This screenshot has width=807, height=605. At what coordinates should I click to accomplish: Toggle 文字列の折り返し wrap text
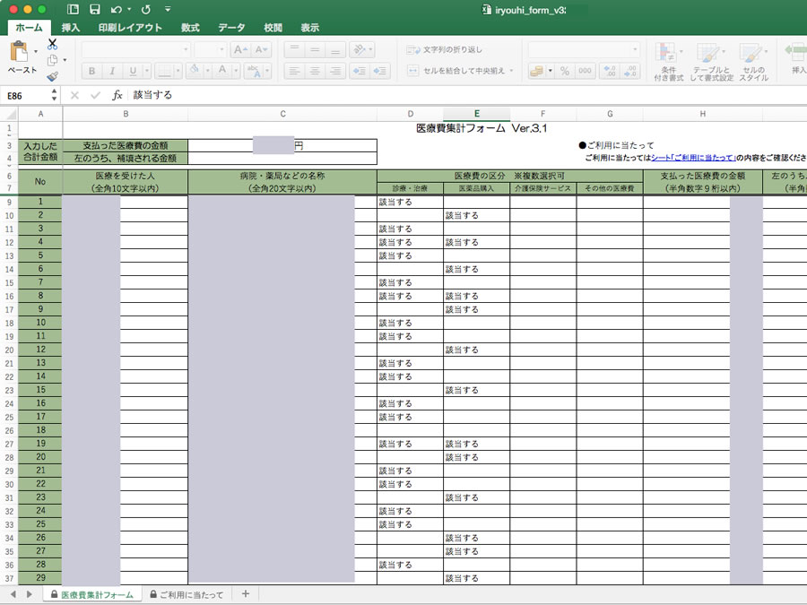click(x=444, y=50)
